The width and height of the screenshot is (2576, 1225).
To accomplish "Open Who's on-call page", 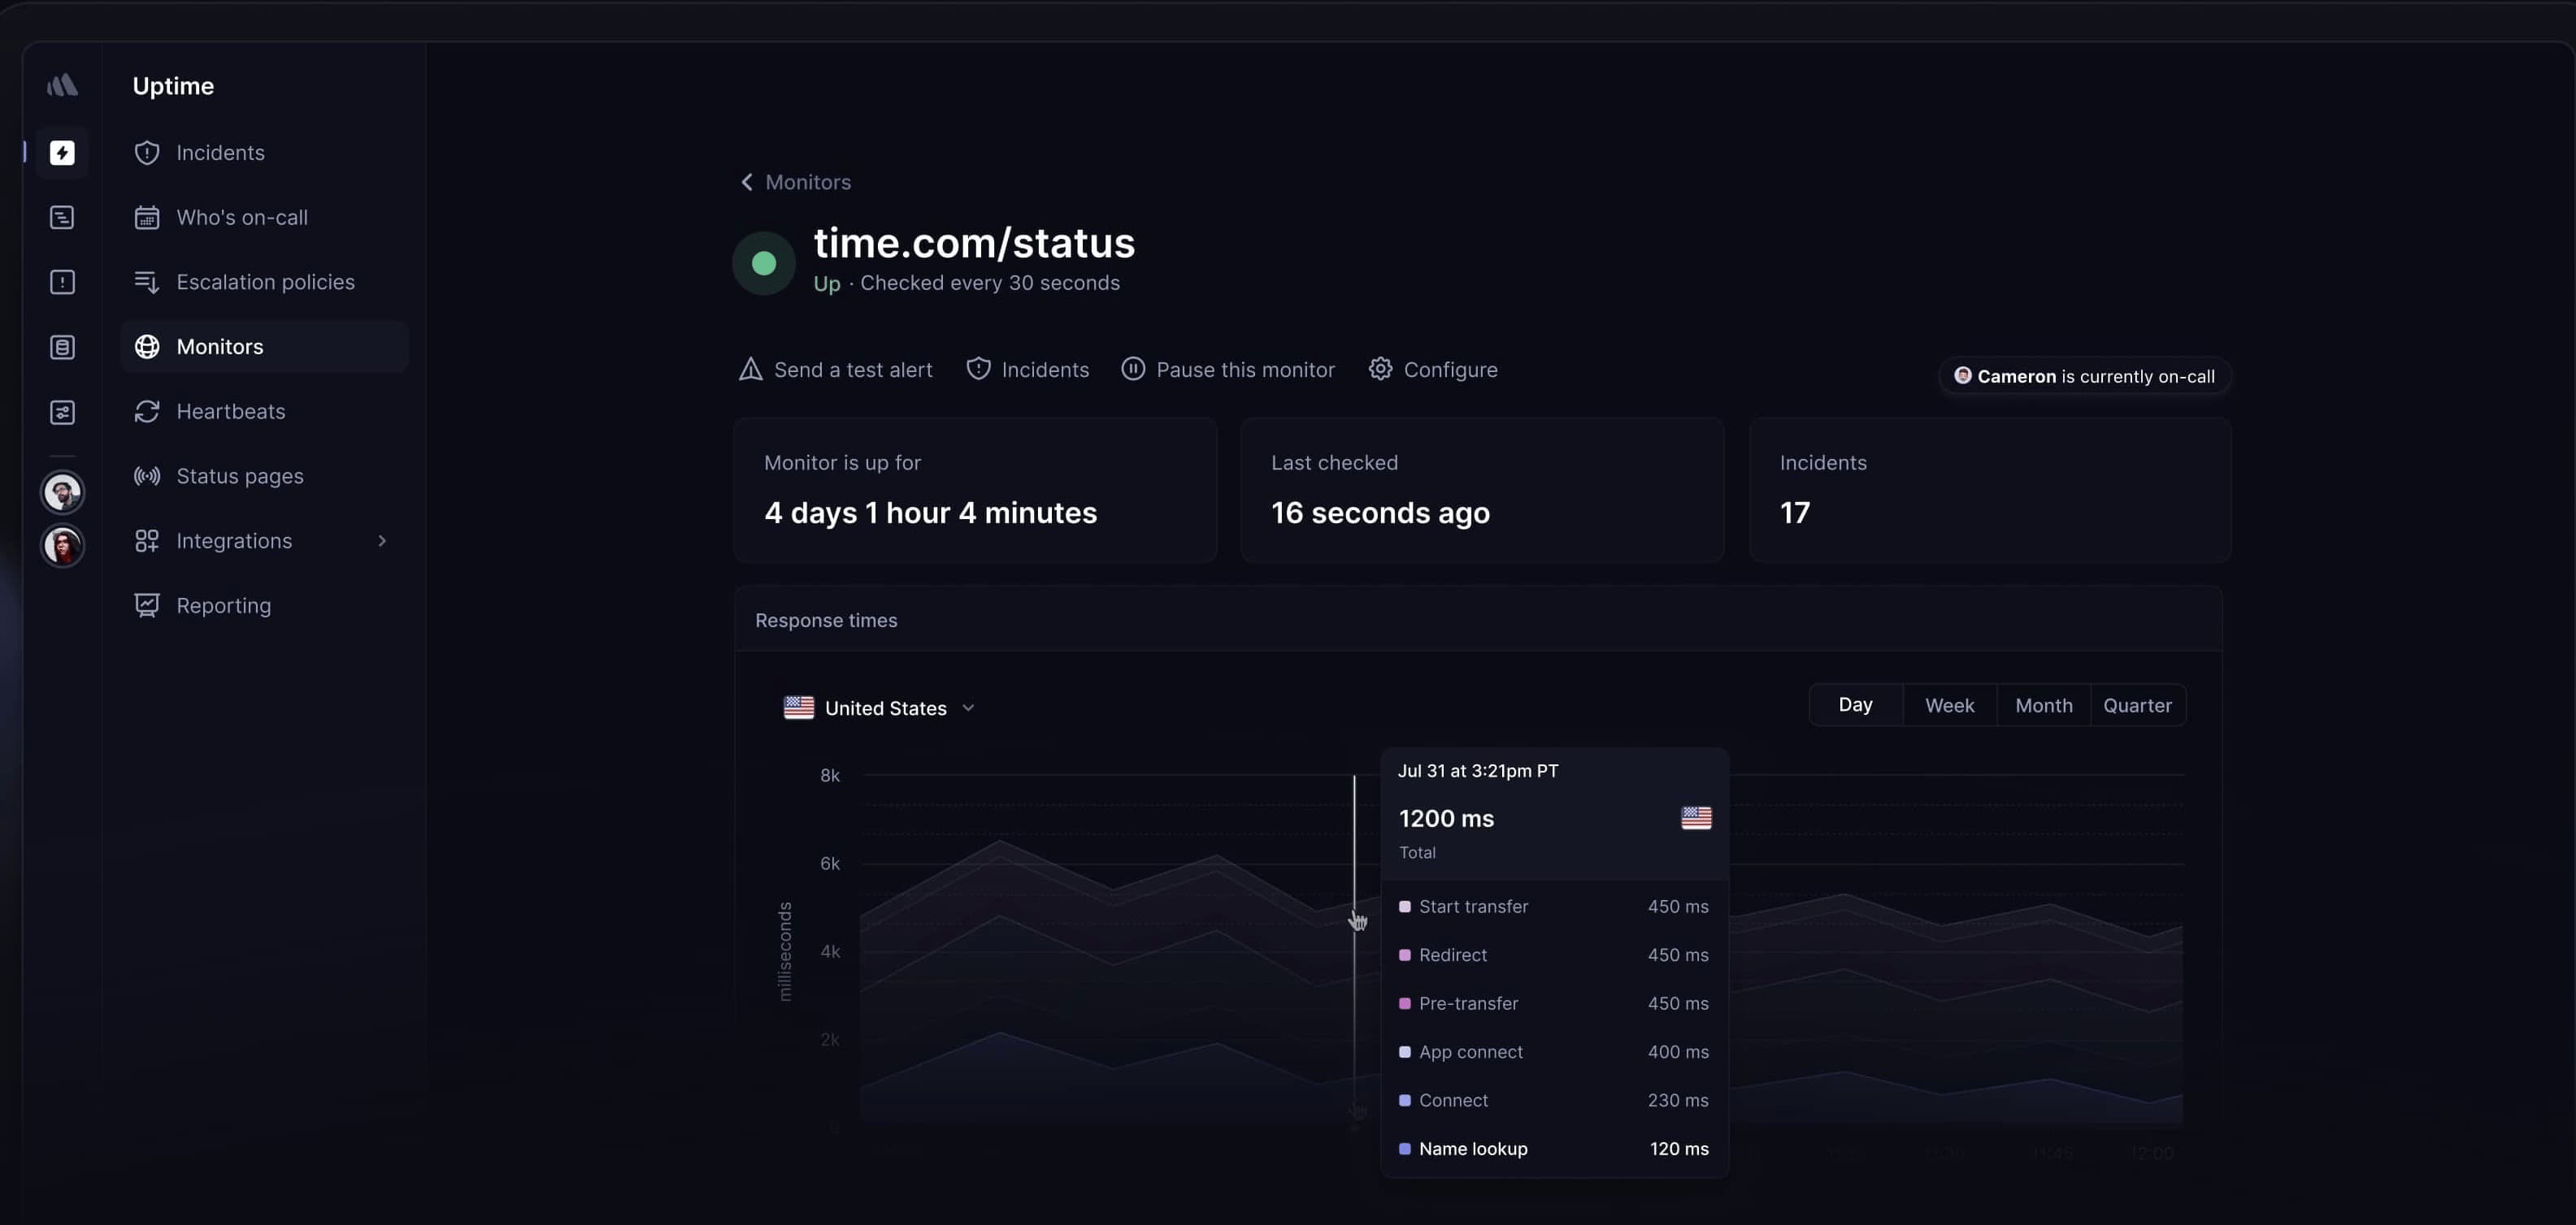I will 265,218.
